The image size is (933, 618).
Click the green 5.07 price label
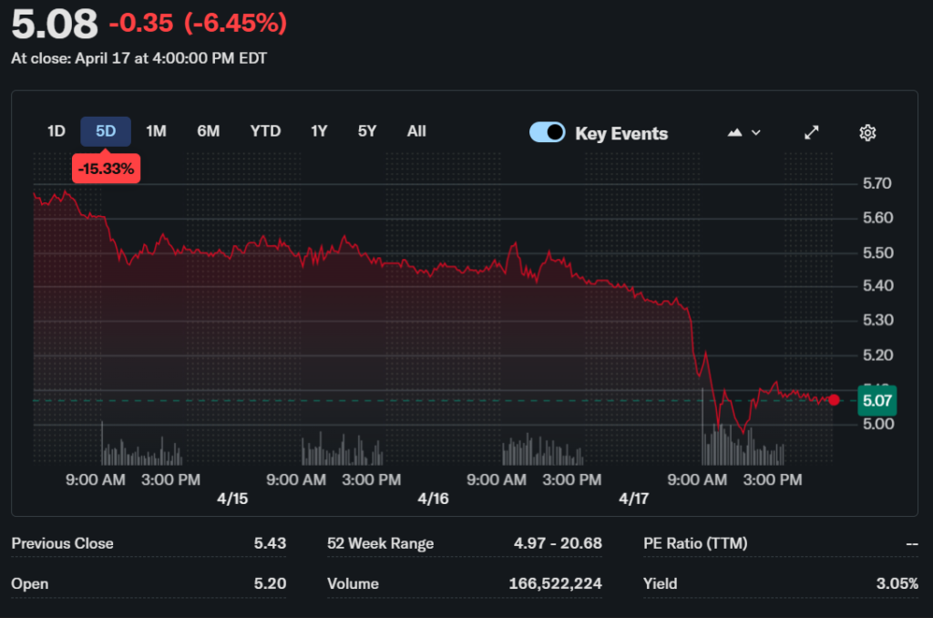(x=877, y=399)
